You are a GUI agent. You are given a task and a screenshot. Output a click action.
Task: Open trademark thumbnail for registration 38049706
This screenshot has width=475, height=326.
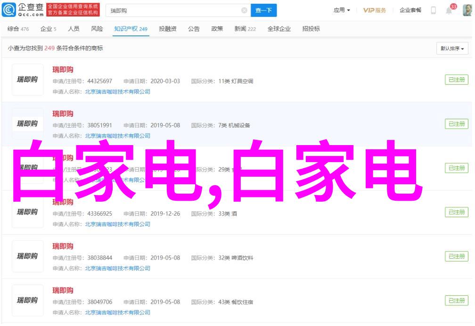pyautogui.click(x=27, y=301)
